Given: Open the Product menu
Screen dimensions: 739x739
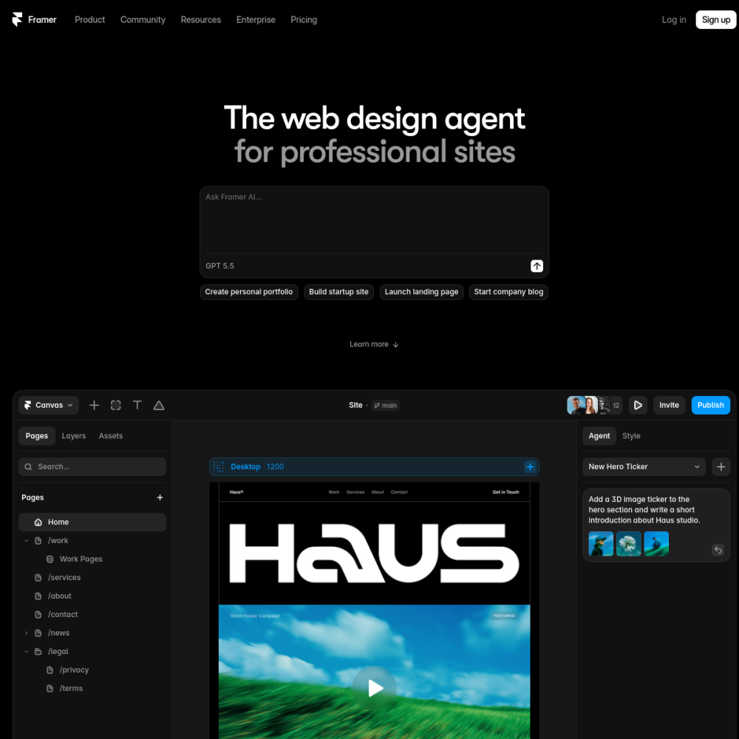Looking at the screenshot, I should coord(89,20).
